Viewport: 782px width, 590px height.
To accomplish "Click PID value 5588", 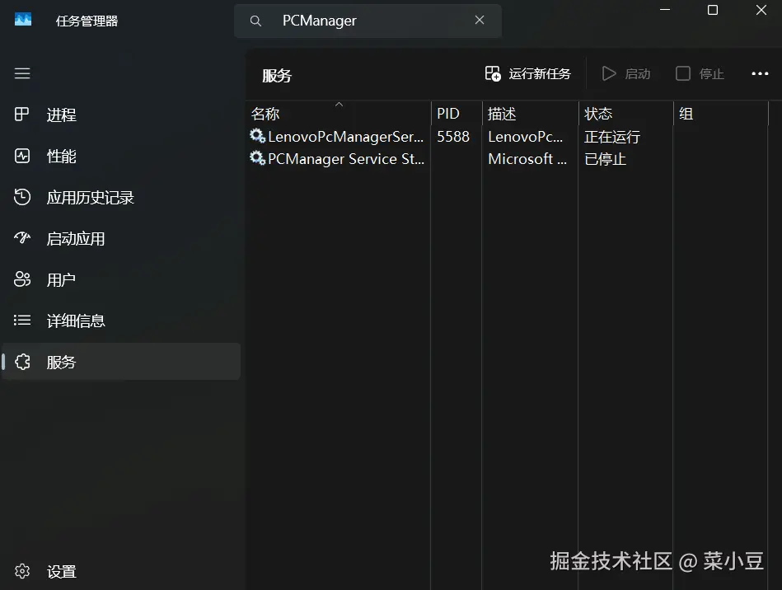I will click(x=453, y=137).
